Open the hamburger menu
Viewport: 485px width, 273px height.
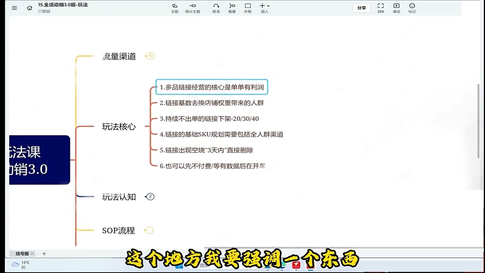tap(14, 8)
